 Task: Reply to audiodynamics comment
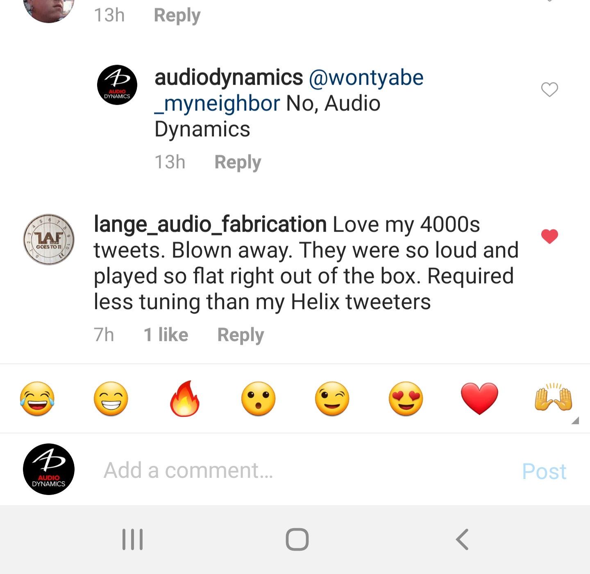(x=238, y=162)
